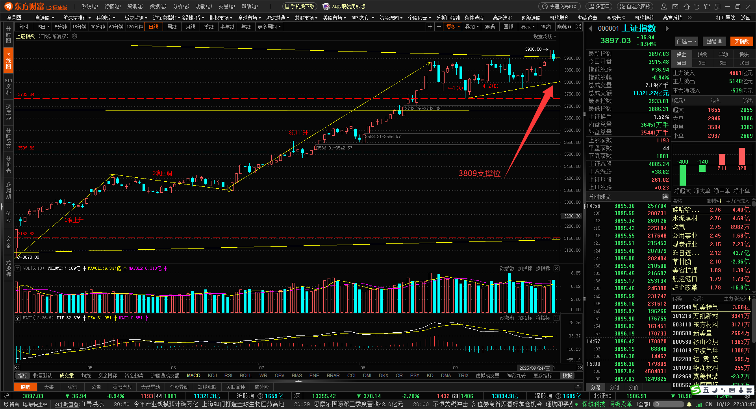Image resolution: width=756 pixels, height=409 pixels.
Task: Toggle 筹码 chip distribution view
Action: (490, 27)
